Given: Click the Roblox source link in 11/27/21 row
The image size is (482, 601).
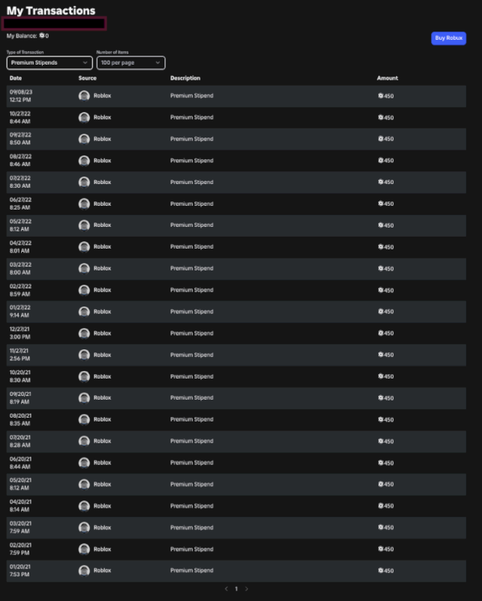Looking at the screenshot, I should point(102,355).
